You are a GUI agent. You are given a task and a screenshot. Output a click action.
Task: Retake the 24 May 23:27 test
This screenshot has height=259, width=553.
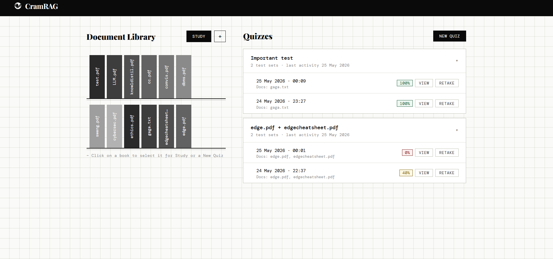tap(447, 104)
